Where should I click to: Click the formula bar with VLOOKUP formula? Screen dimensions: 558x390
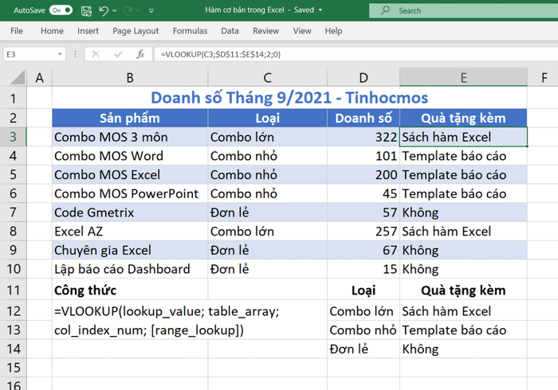(356, 54)
